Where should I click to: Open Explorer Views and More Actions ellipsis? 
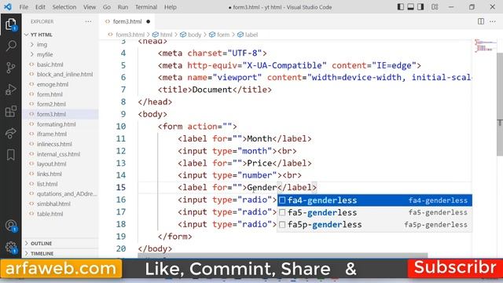(x=88, y=21)
